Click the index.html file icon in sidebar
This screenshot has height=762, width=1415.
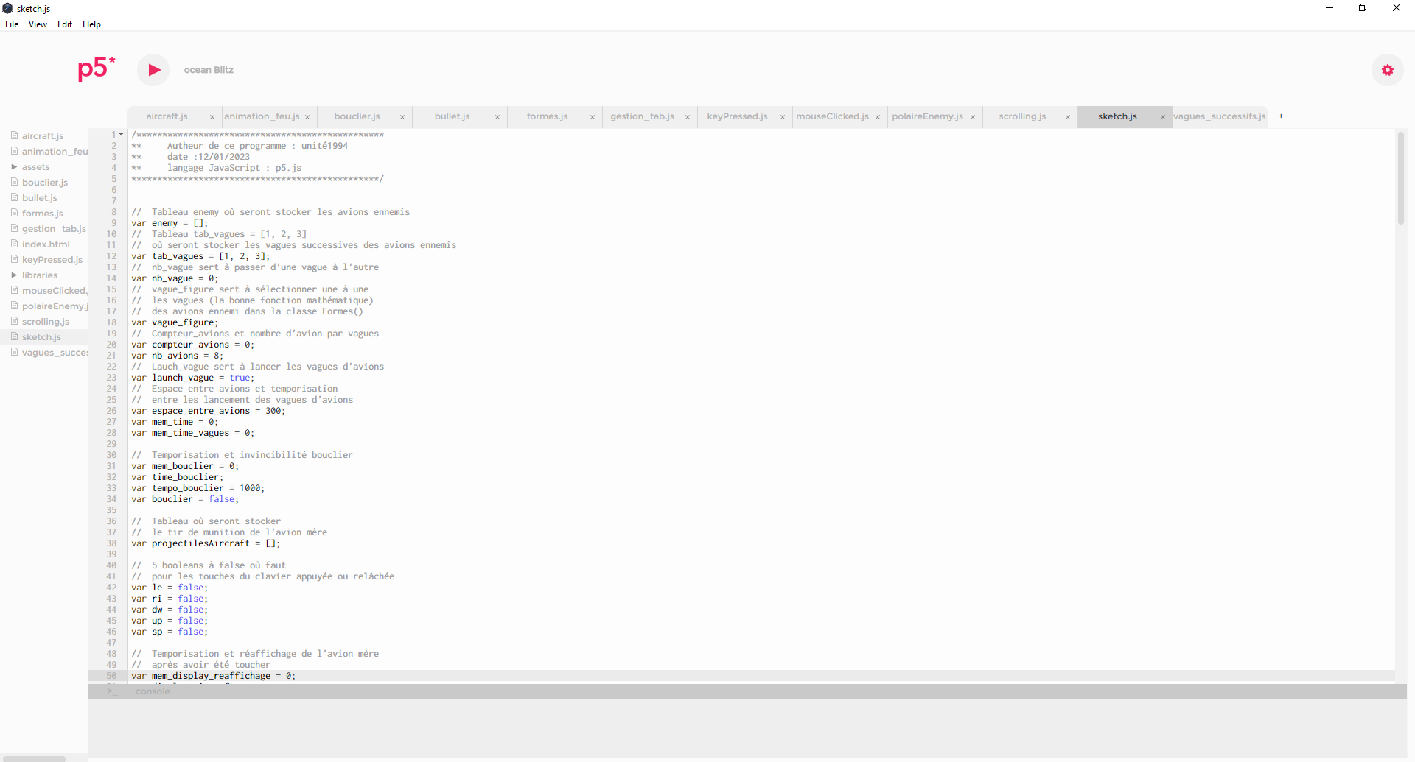pos(14,244)
